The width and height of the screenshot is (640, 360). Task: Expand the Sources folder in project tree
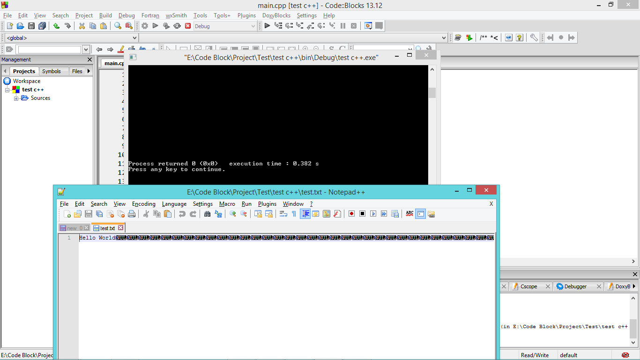pyautogui.click(x=16, y=98)
